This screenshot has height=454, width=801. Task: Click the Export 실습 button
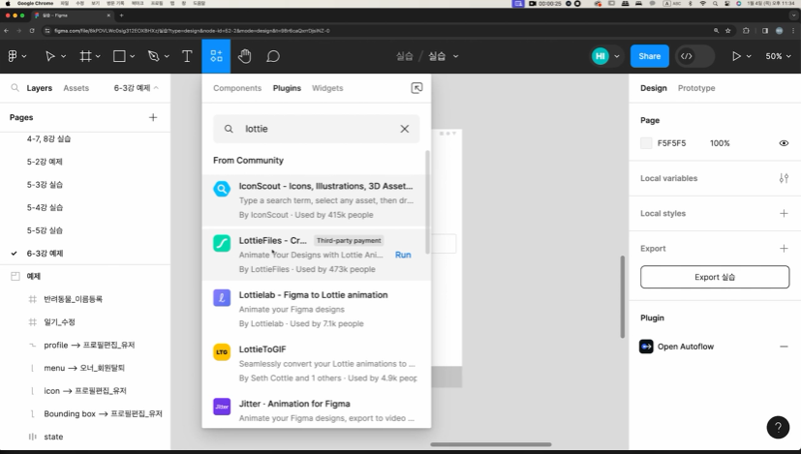715,277
